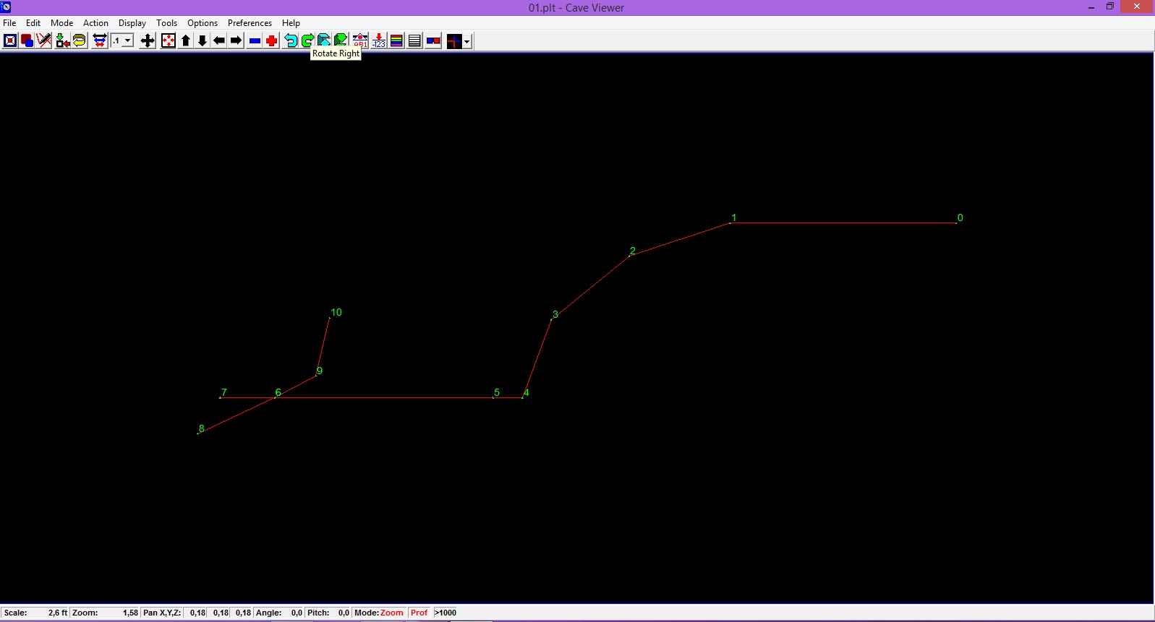Viewport: 1155px width, 622px height.
Task: Toggle the depth numbers -123 icon
Action: pos(378,40)
